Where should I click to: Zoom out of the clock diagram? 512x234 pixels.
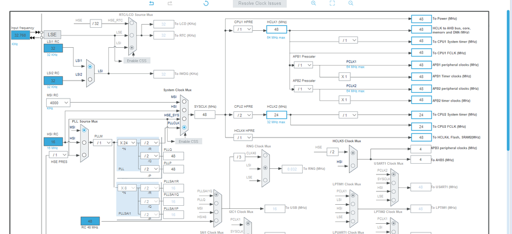[351, 3]
